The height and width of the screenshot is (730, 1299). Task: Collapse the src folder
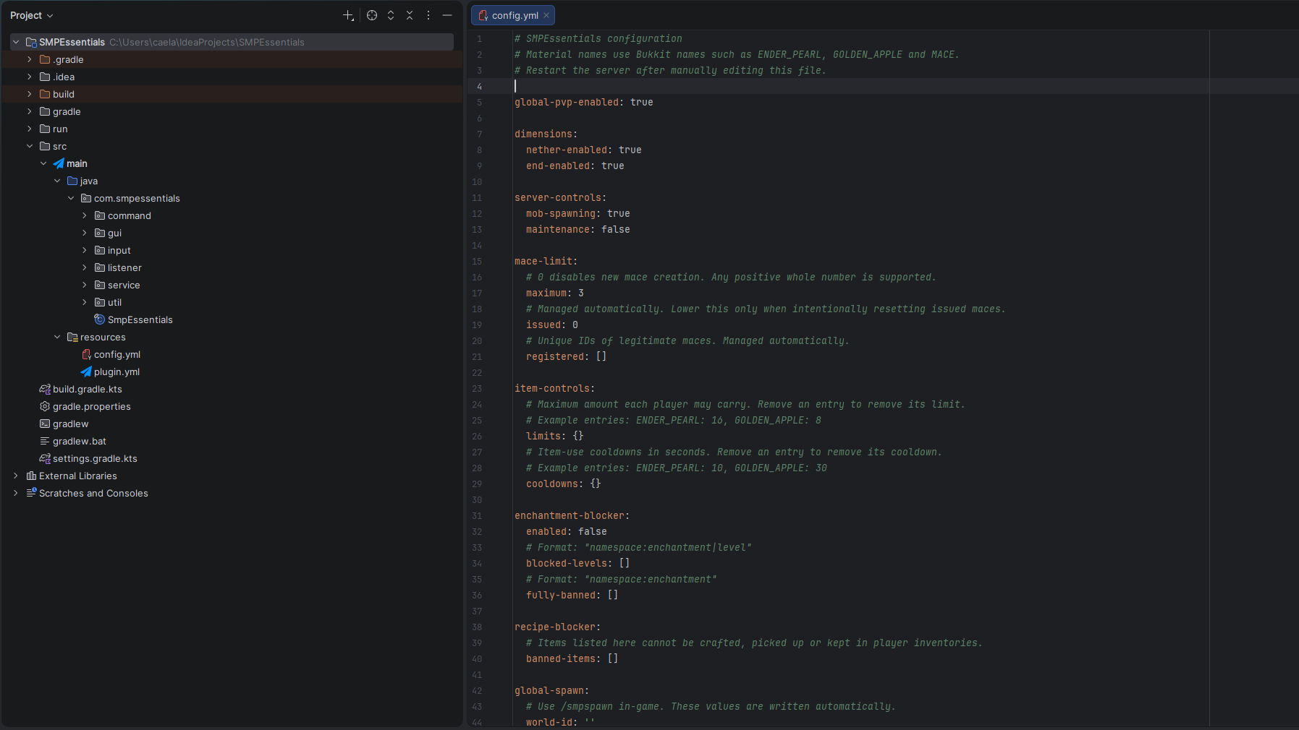pos(30,146)
